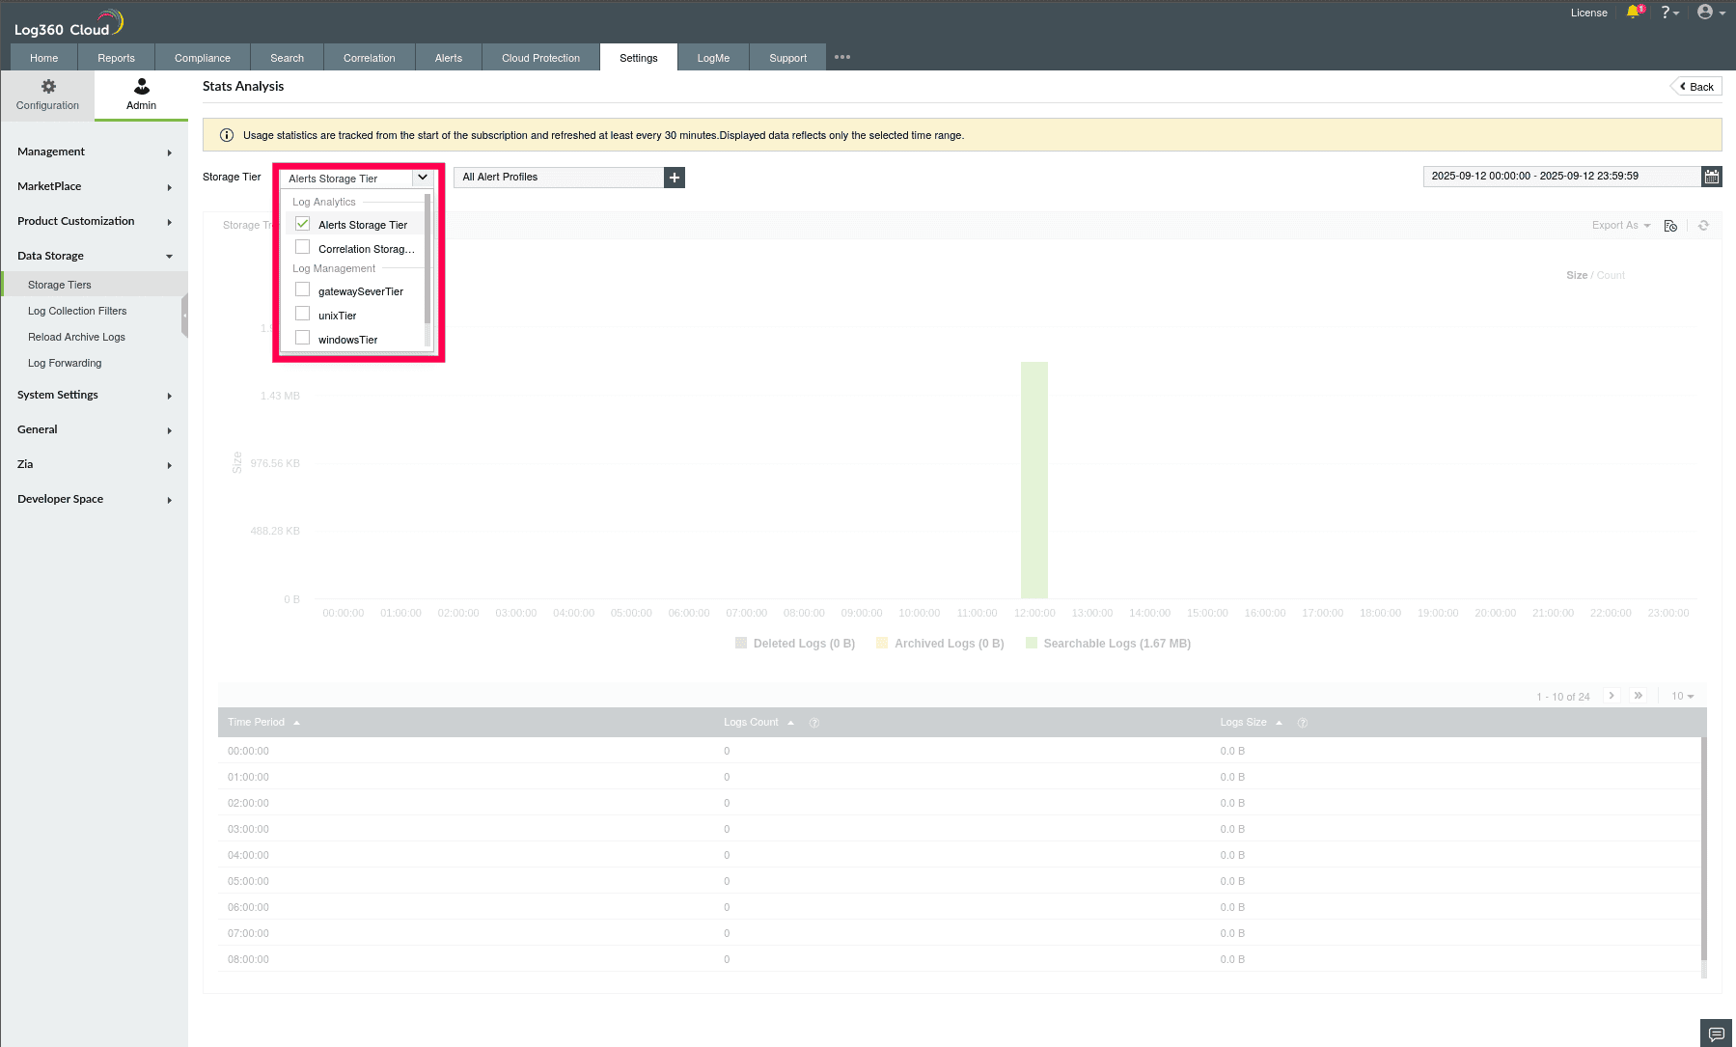
Task: Click the table vertical scrollbar
Action: [x=1704, y=849]
